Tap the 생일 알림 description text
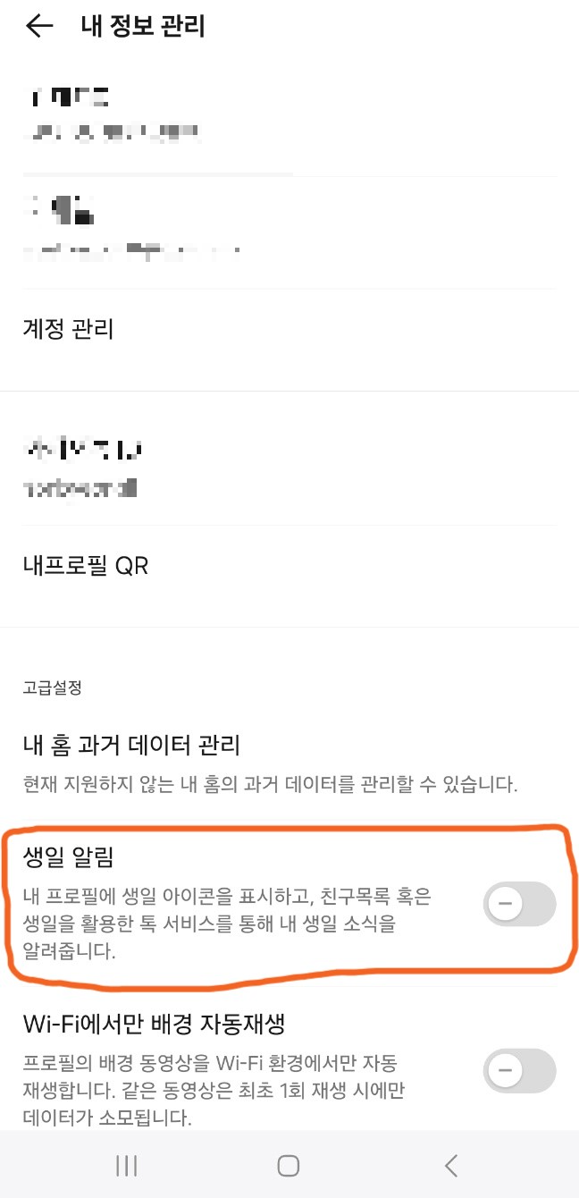The image size is (579, 1198). [x=226, y=924]
